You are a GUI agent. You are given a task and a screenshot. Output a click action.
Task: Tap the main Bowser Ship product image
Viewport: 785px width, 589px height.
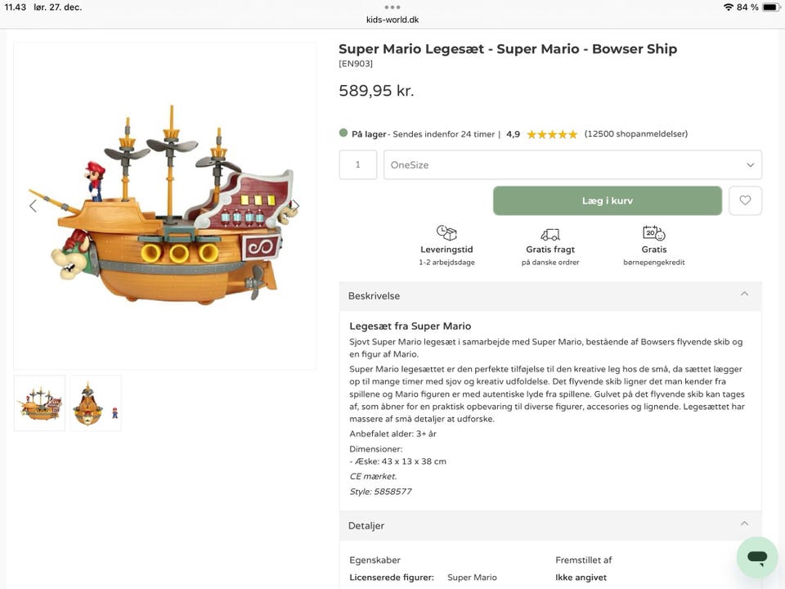coord(165,206)
